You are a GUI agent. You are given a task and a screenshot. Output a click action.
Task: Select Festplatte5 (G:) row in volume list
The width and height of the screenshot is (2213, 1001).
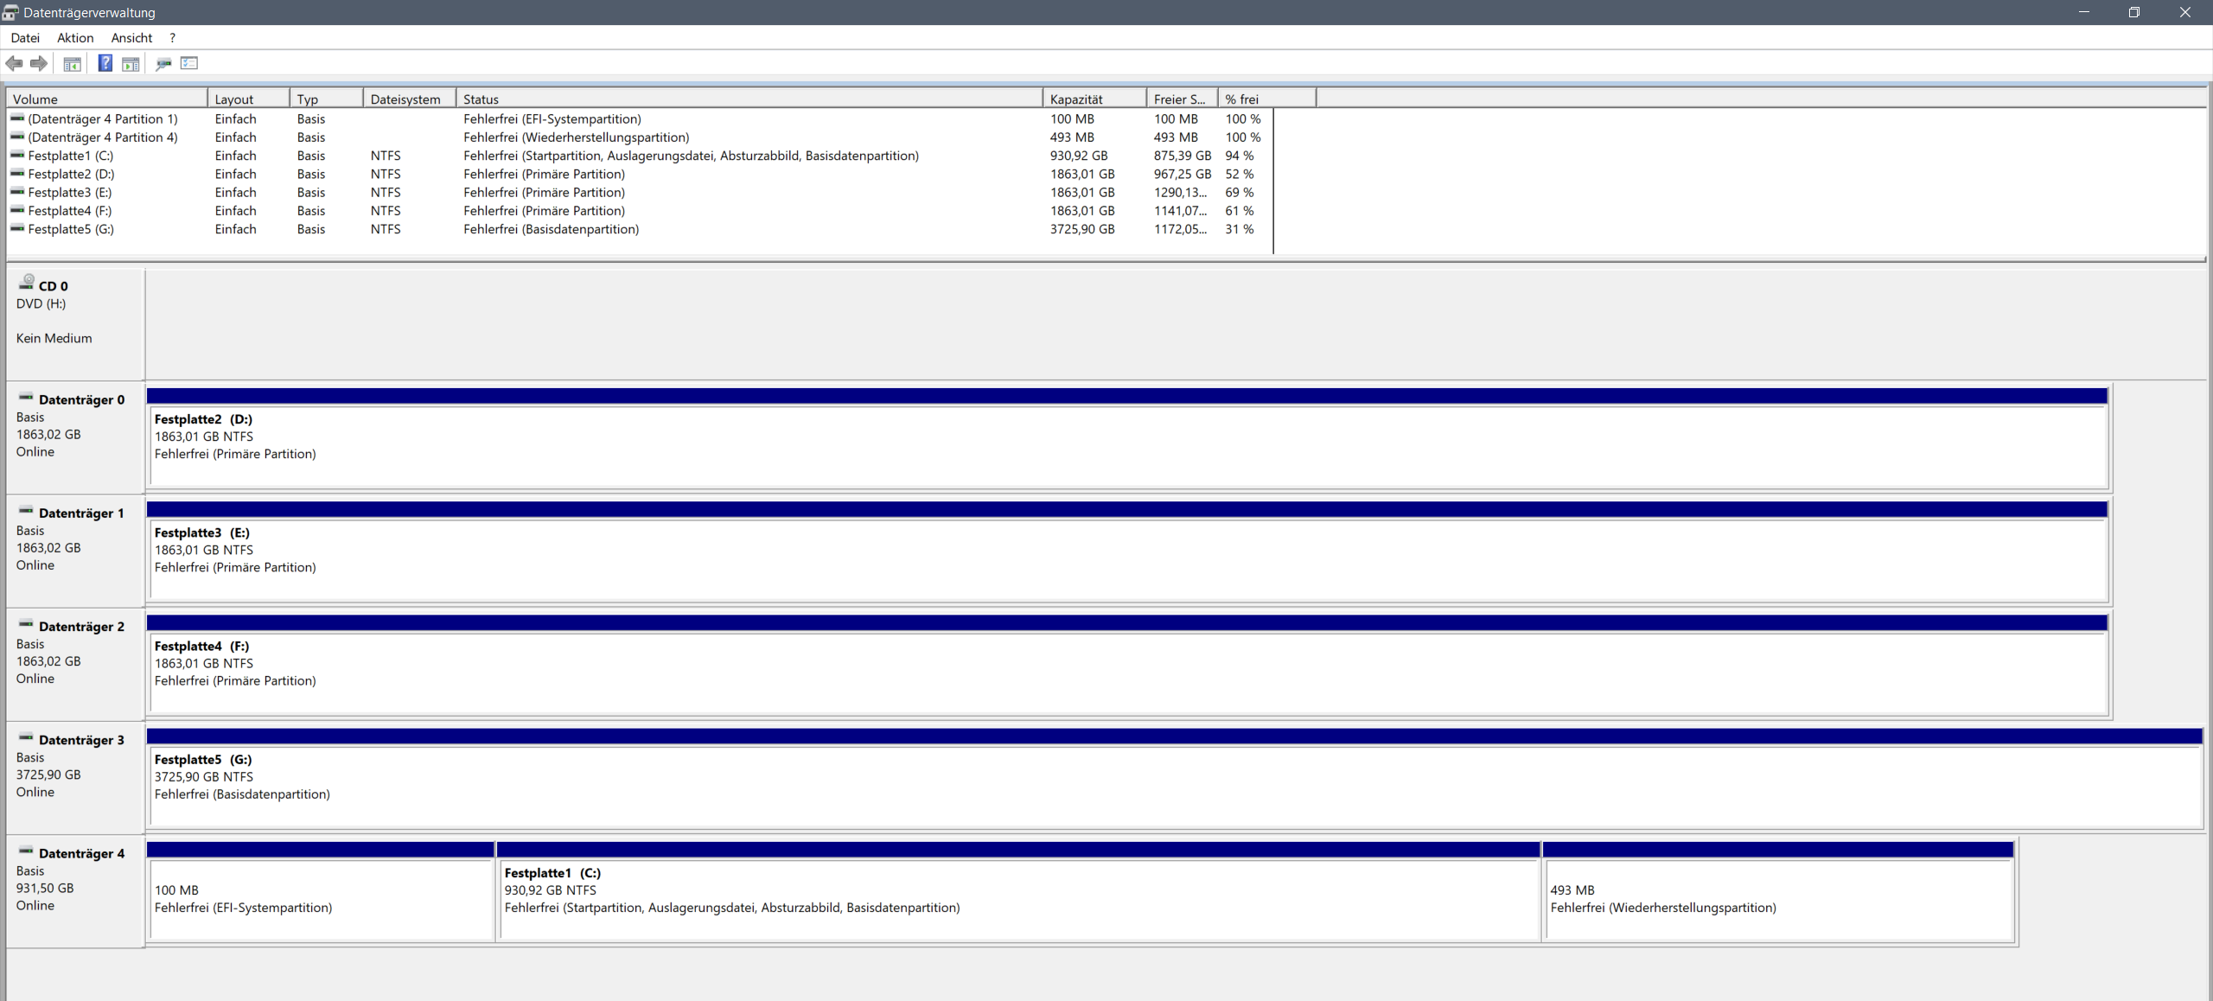[70, 229]
